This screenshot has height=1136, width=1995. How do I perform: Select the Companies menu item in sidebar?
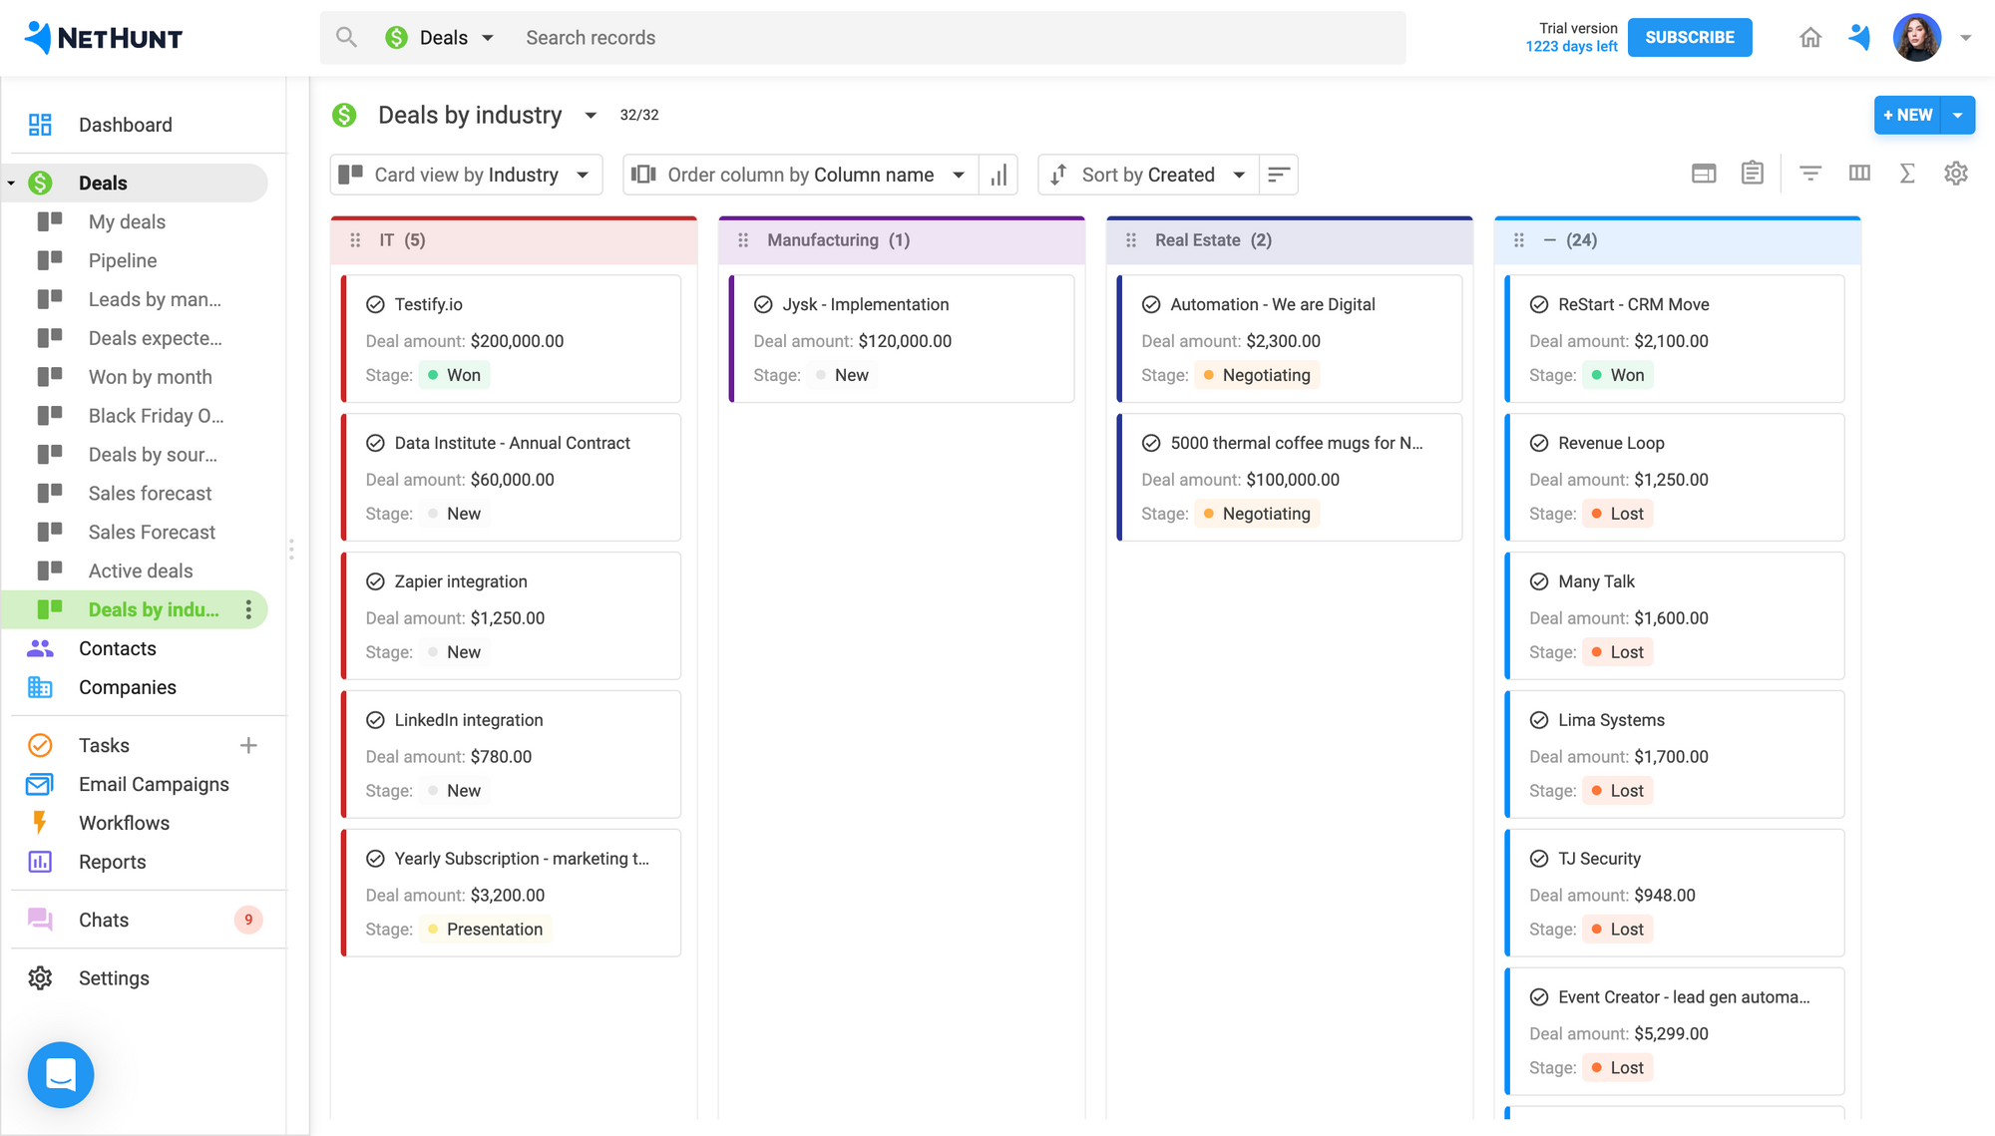(x=128, y=686)
